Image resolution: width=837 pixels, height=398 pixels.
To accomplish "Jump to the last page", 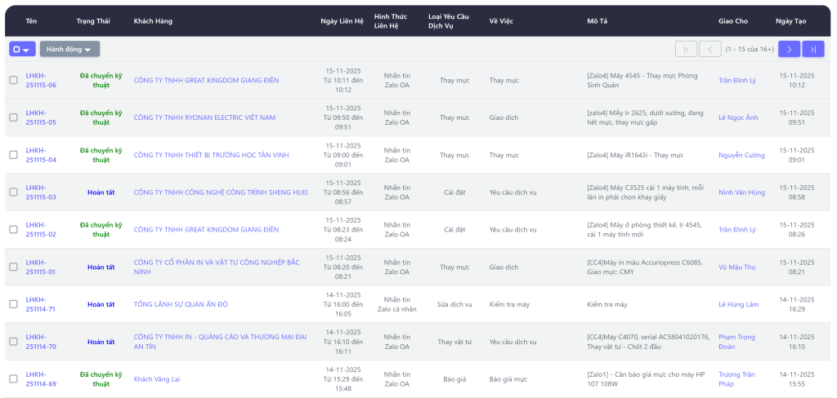I will pyautogui.click(x=812, y=49).
